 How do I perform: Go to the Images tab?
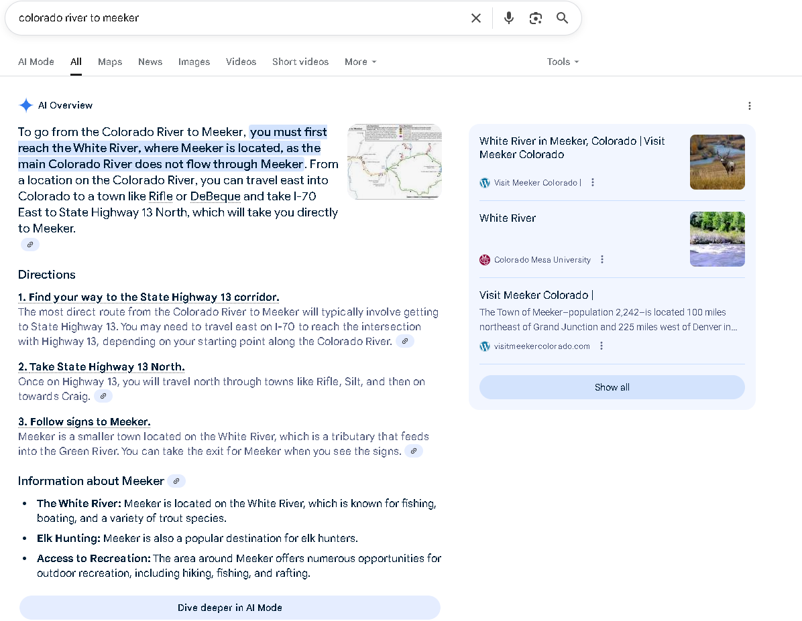point(194,62)
